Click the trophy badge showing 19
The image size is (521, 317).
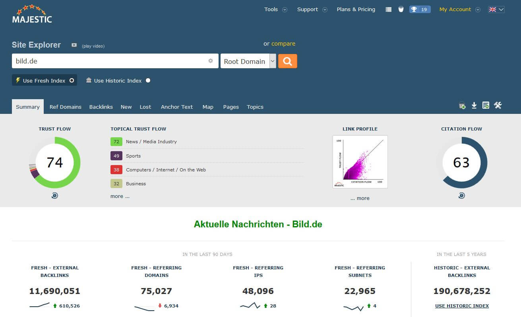coord(420,10)
